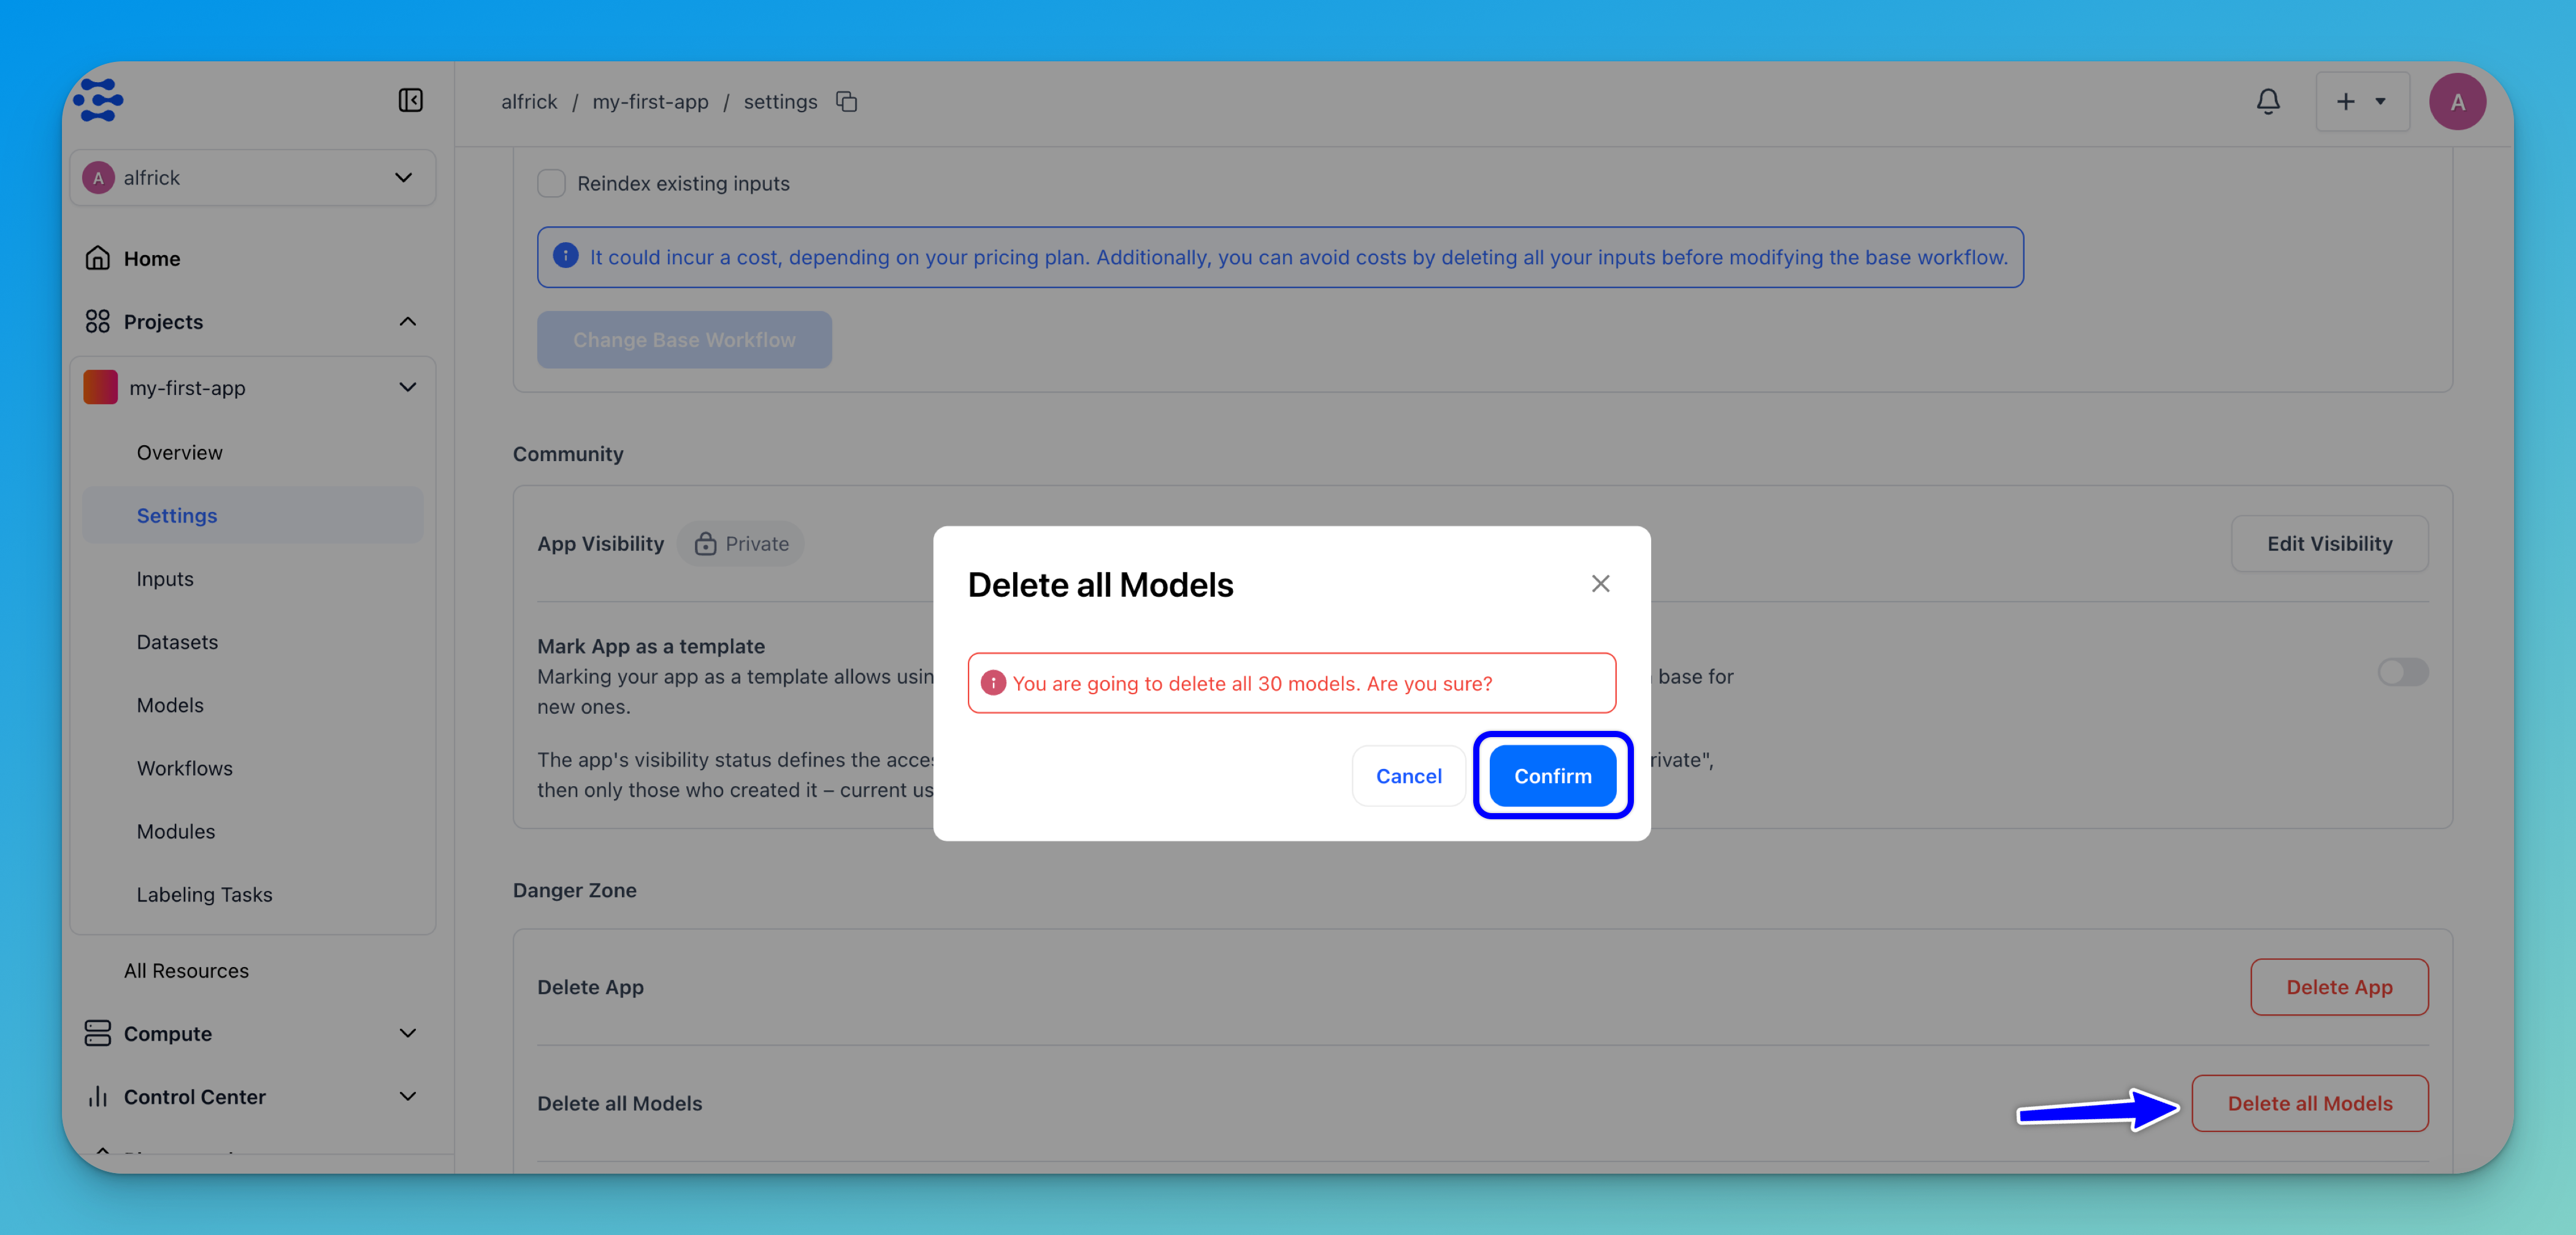
Task: Expand the Control Center section
Action: (x=407, y=1097)
